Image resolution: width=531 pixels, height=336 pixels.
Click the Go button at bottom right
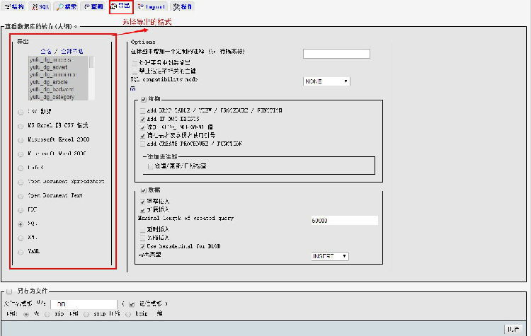pyautogui.click(x=513, y=329)
